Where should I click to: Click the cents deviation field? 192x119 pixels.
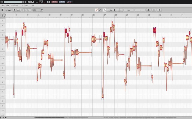tap(140, 10)
